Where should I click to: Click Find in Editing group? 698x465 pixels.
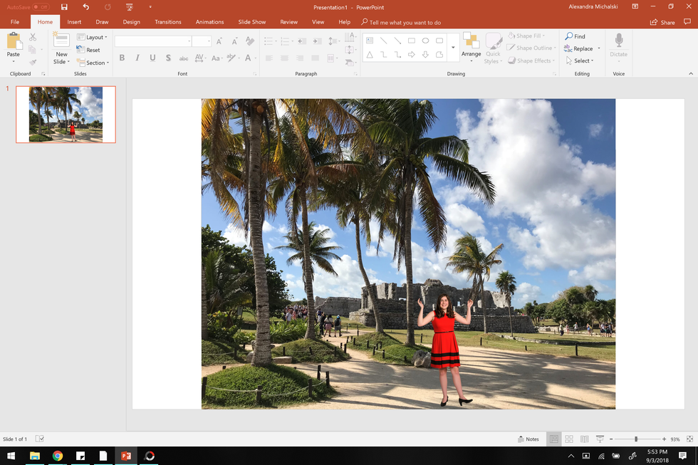click(575, 36)
